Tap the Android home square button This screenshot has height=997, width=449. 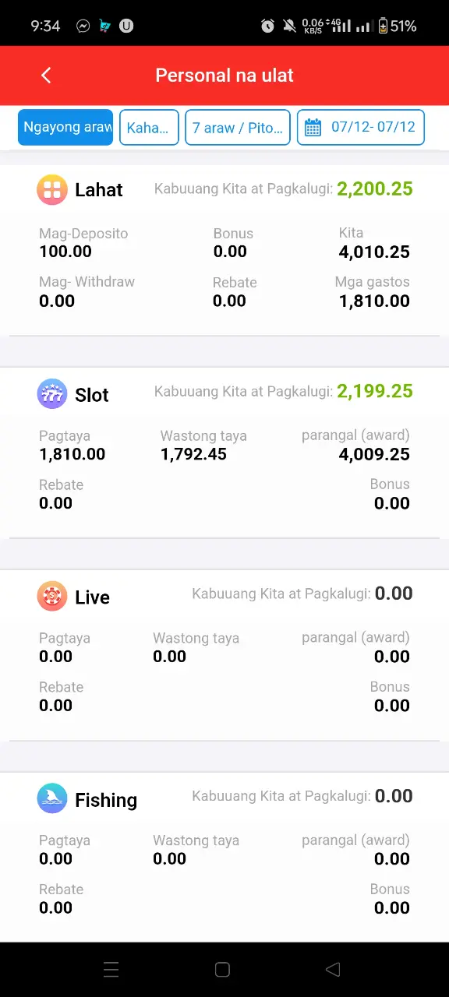[x=222, y=969]
